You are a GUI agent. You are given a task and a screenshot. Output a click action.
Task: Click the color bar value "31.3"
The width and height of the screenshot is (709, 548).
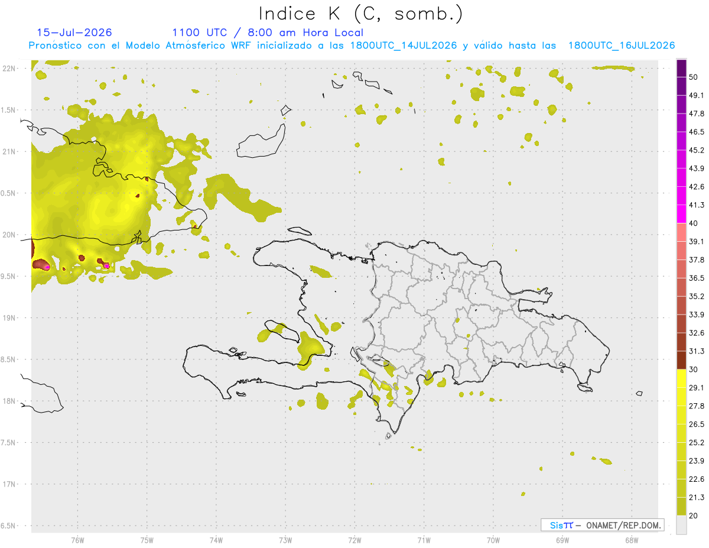coord(697,351)
